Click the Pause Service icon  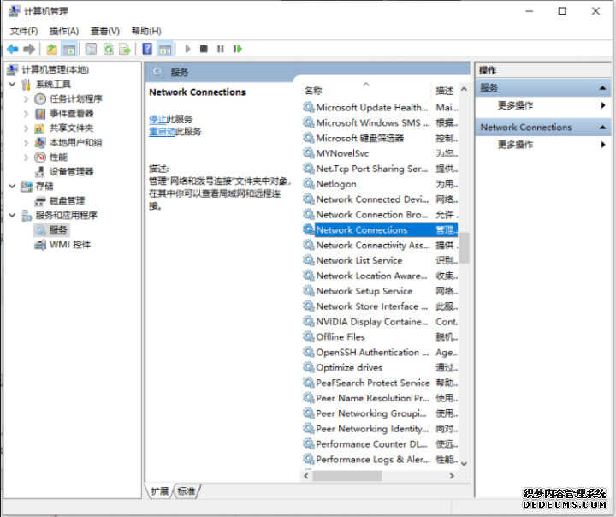[221, 49]
